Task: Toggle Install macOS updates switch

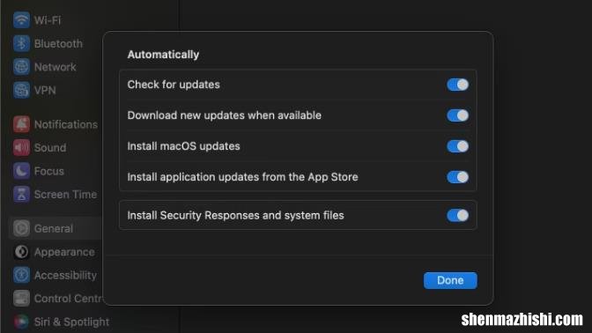Action: coord(457,146)
